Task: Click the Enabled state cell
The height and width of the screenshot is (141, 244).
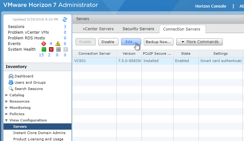Action: [x=186, y=61]
